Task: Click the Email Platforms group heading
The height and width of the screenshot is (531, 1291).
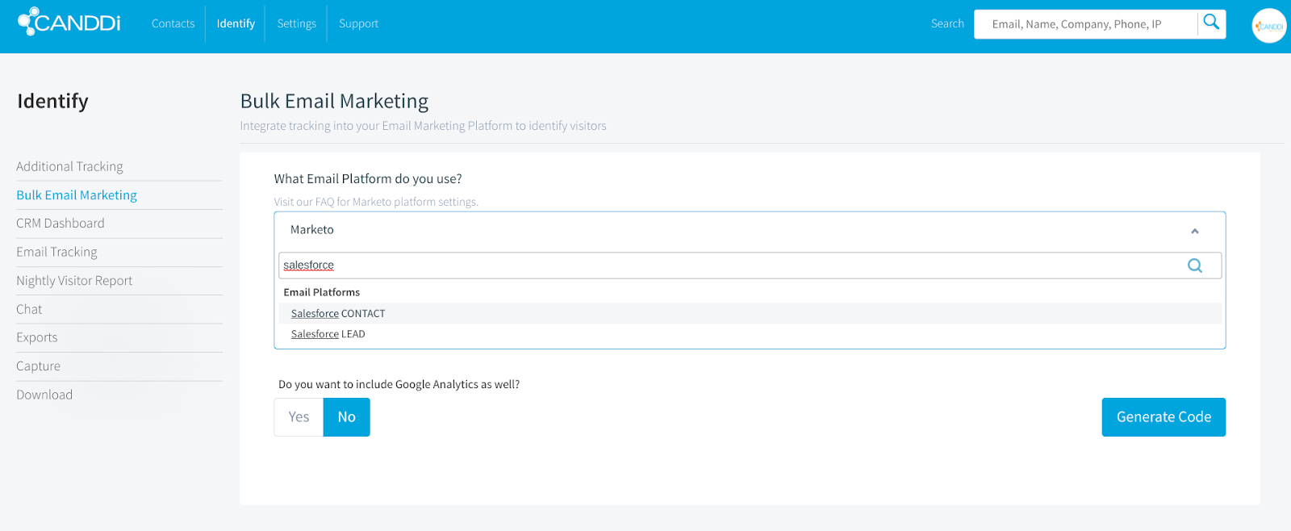Action: coord(321,292)
